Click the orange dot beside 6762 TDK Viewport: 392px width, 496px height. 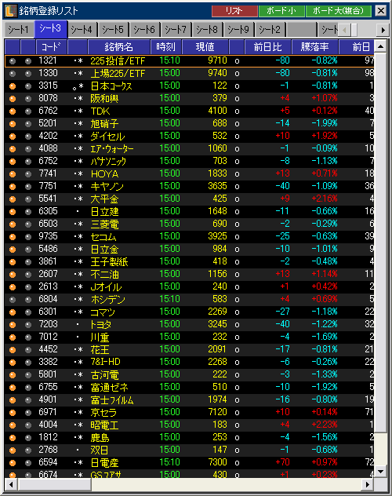(x=13, y=111)
